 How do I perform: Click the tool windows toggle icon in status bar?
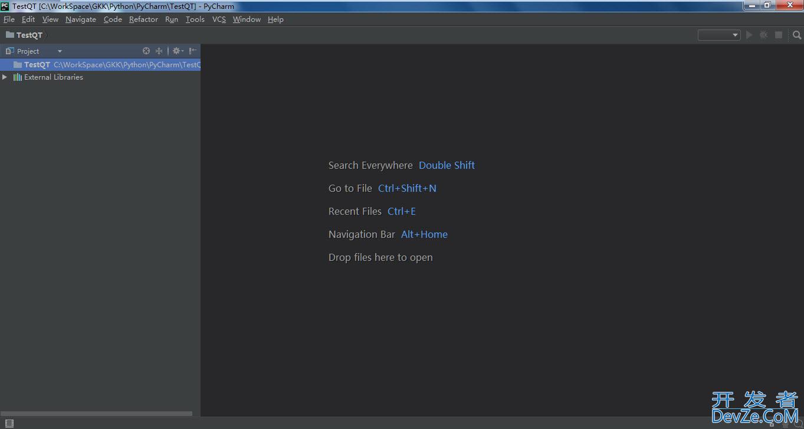click(9, 423)
